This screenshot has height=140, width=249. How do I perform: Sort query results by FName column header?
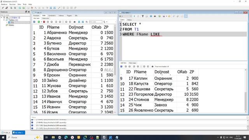coord(140,72)
